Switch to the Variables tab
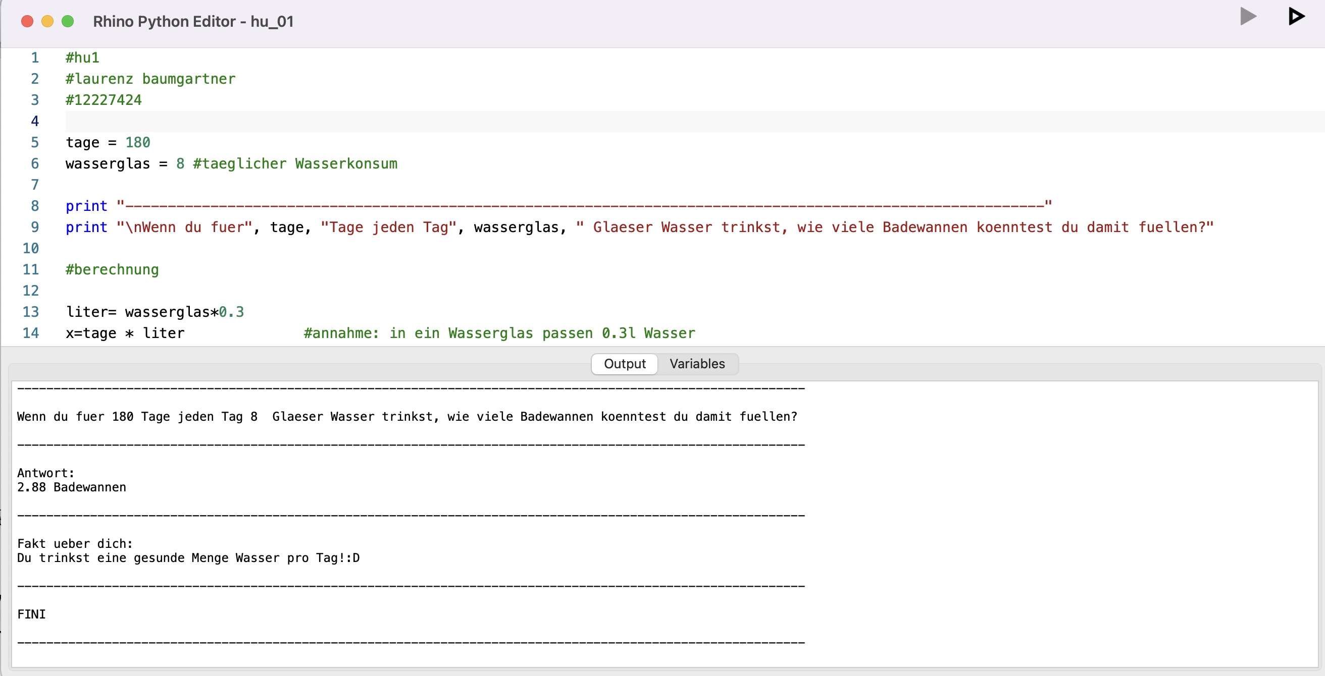 pyautogui.click(x=697, y=363)
